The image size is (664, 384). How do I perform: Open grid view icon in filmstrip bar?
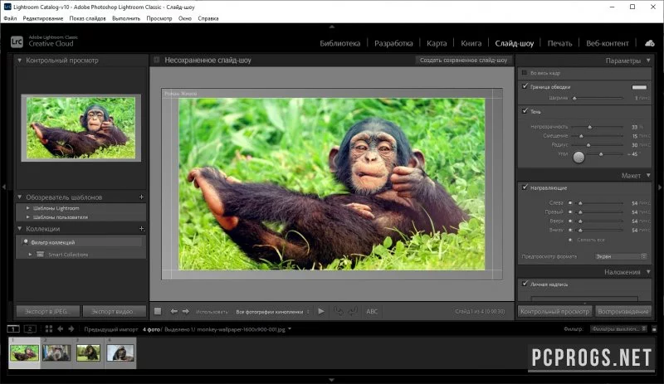tap(49, 329)
